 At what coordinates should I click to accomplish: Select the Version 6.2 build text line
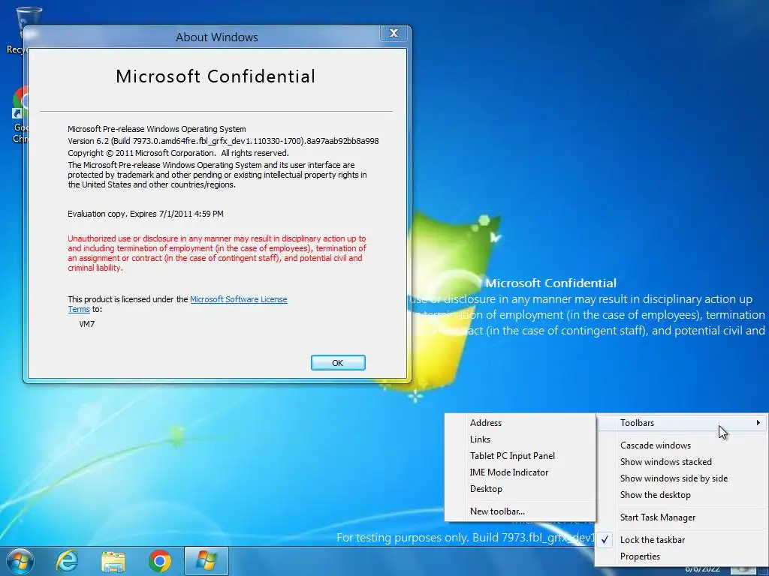[223, 141]
